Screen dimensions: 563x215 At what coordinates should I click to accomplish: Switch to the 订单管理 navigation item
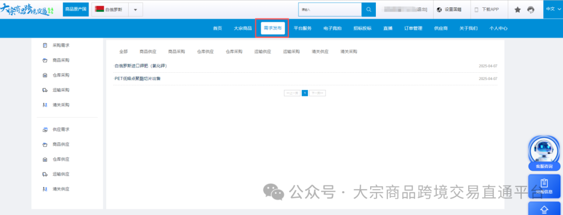(x=413, y=28)
